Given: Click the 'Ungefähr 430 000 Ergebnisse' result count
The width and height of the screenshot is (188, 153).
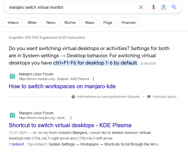Looking at the screenshot, I should pos(47,37).
